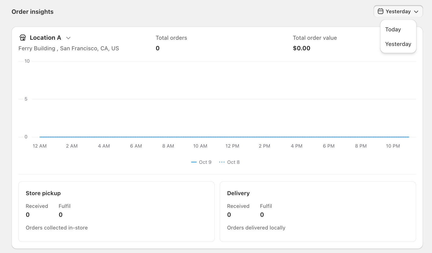The height and width of the screenshot is (253, 432).
Task: Click the $0.00 order value amount
Action: (x=302, y=48)
